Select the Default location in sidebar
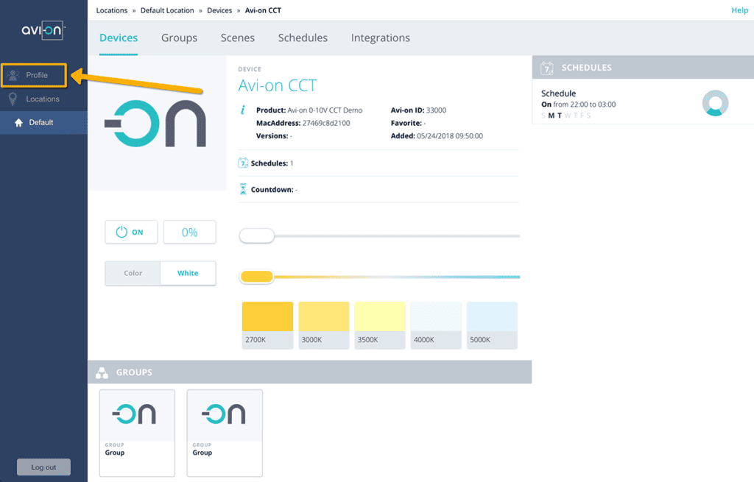The width and height of the screenshot is (754, 482). pos(40,122)
